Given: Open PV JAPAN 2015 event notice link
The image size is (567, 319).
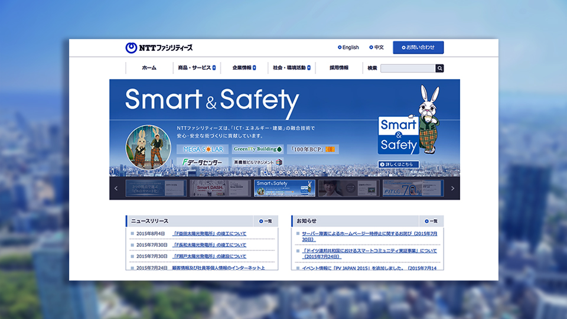Looking at the screenshot, I should 369,268.
